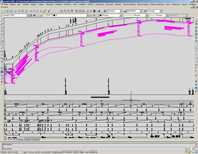The width and height of the screenshot is (198, 154).
Task: Open the GENPLAN dimension style dropdown
Action: pos(141,11)
